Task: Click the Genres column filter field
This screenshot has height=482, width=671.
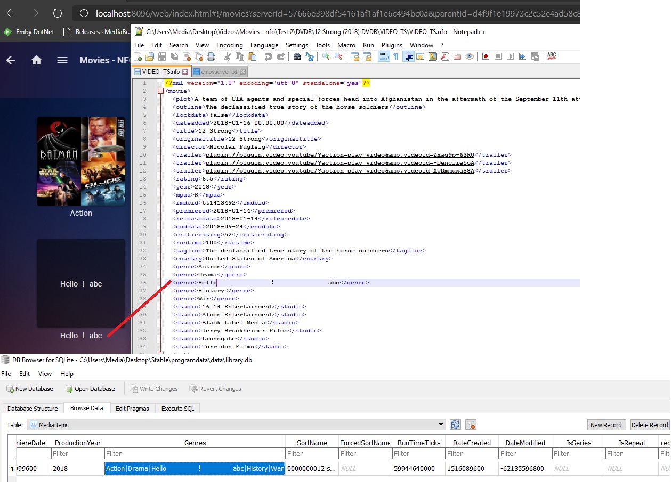Action: pos(195,454)
